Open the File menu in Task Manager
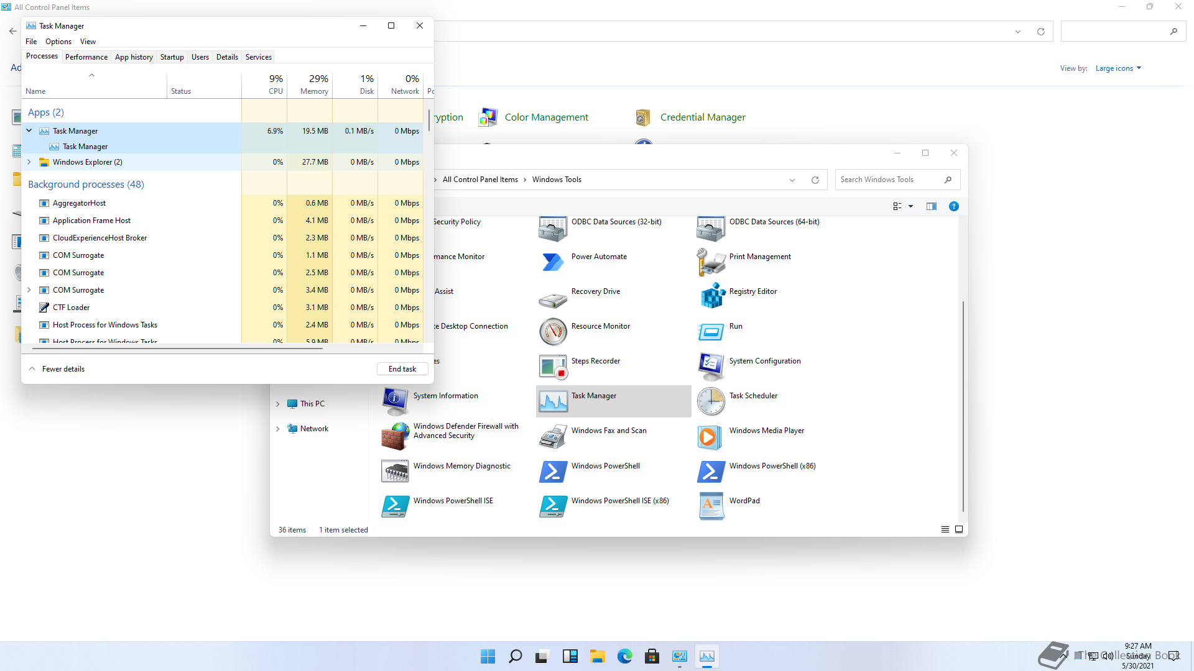Viewport: 1194px width, 671px height. [x=31, y=42]
